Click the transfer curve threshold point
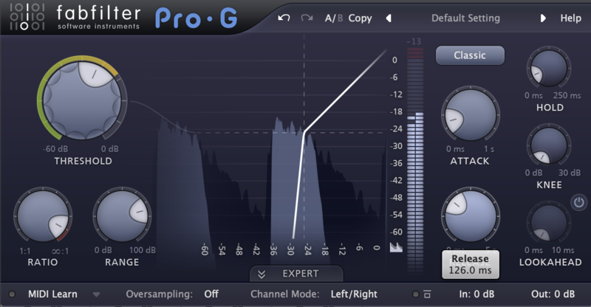 pos(304,132)
